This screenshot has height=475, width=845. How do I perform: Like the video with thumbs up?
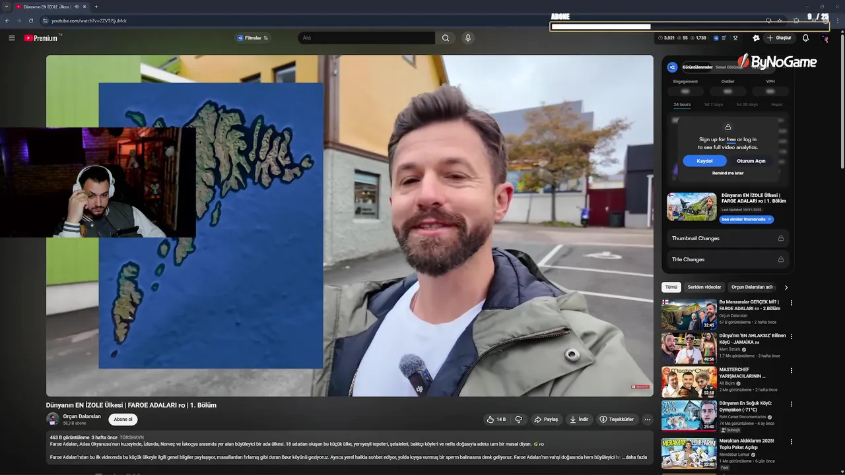496,419
